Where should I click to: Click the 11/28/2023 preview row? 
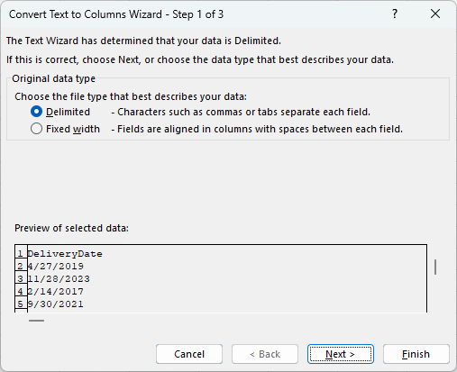(x=221, y=279)
